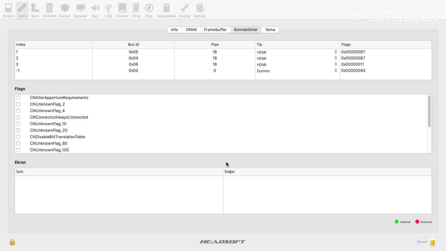The image size is (446, 251).
Task: Enable the CNDisableBlitTranslationTable flag
Action: pos(18,137)
